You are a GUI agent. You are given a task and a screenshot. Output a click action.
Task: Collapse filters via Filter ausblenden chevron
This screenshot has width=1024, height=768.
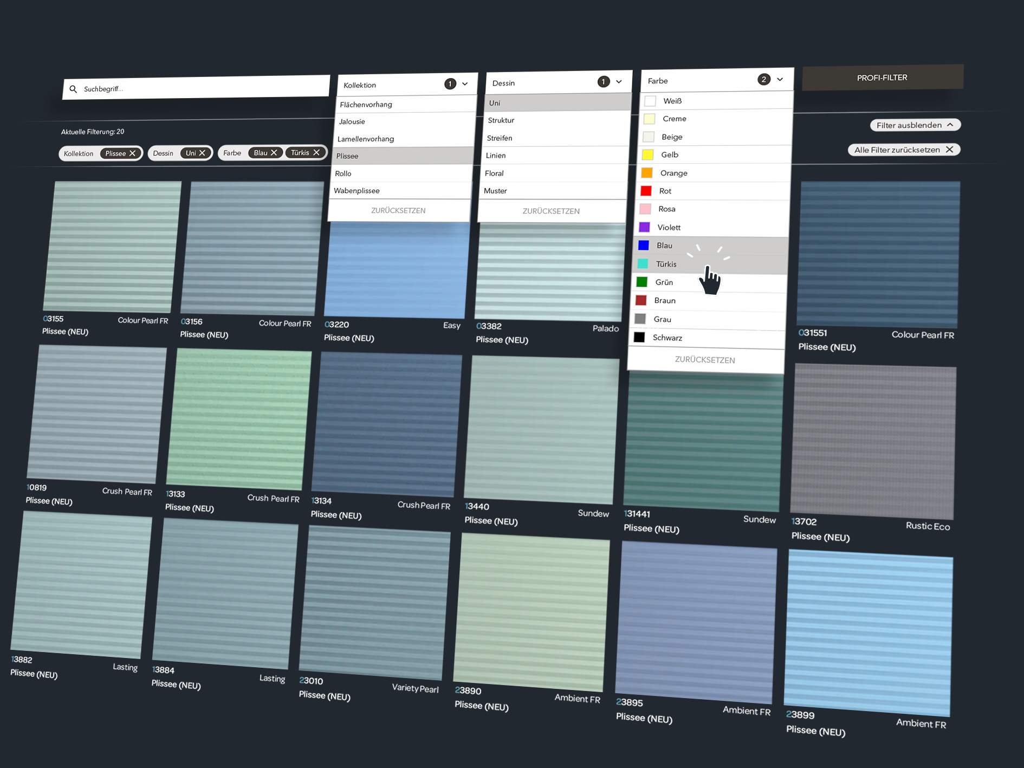(950, 125)
